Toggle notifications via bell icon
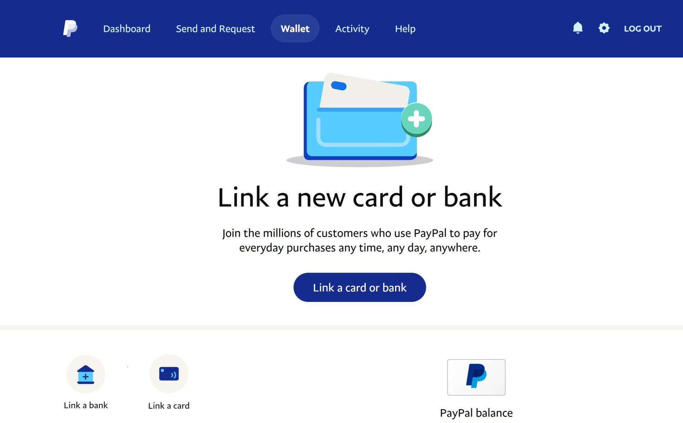683x423 pixels. coord(578,28)
